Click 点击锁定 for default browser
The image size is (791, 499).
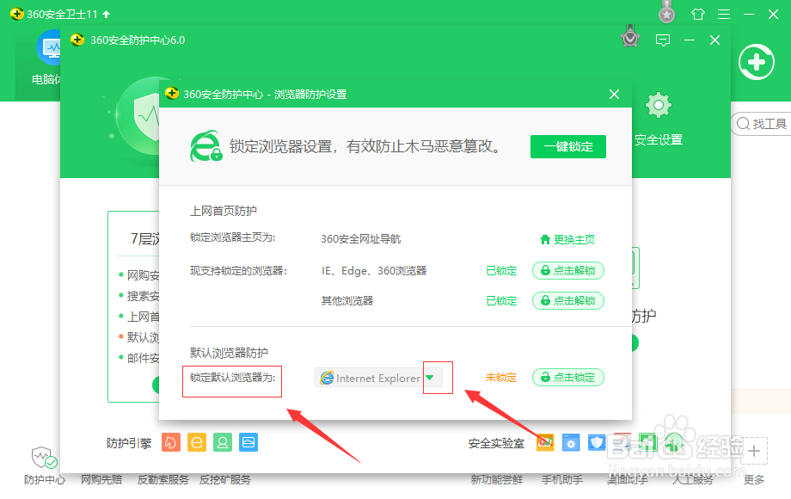click(x=568, y=378)
